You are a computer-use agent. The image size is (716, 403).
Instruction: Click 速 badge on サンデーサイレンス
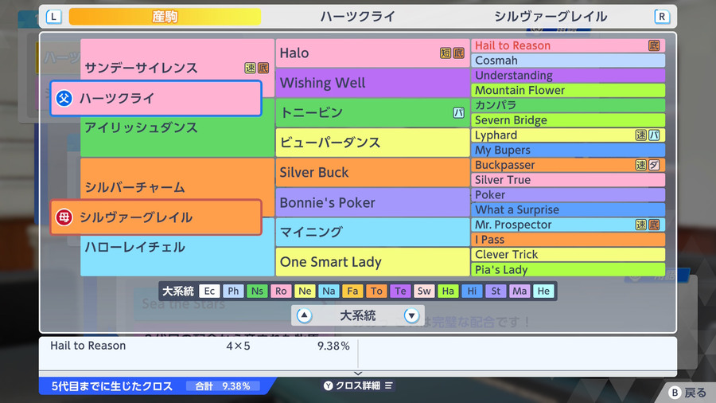pos(251,68)
